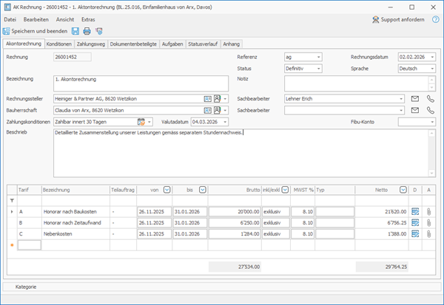Click the contact person icon in Rechnungssteller field
This screenshot has height=305, width=444.
[217, 99]
